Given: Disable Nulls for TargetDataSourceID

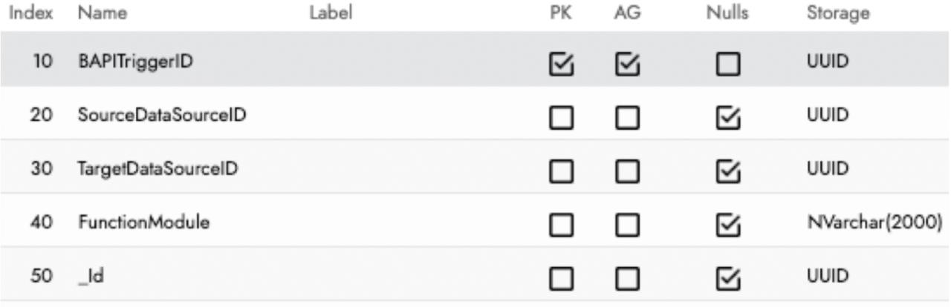Looking at the screenshot, I should [x=727, y=172].
